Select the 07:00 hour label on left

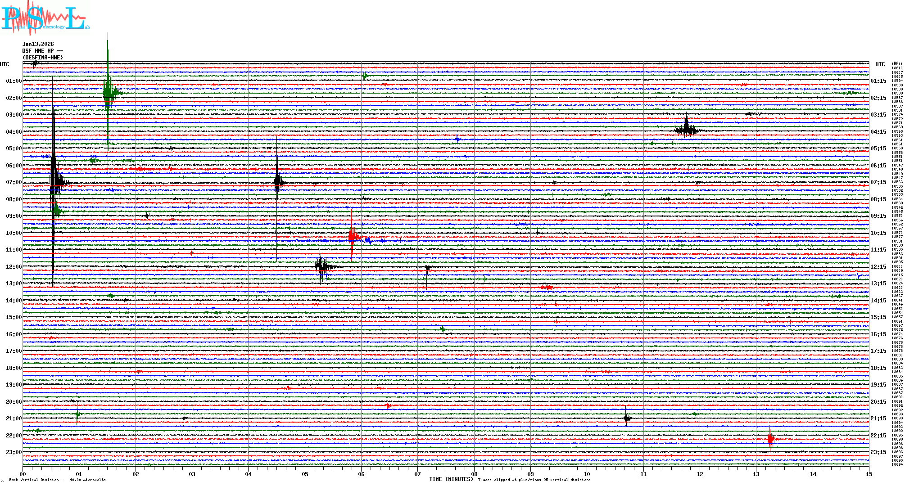click(14, 182)
